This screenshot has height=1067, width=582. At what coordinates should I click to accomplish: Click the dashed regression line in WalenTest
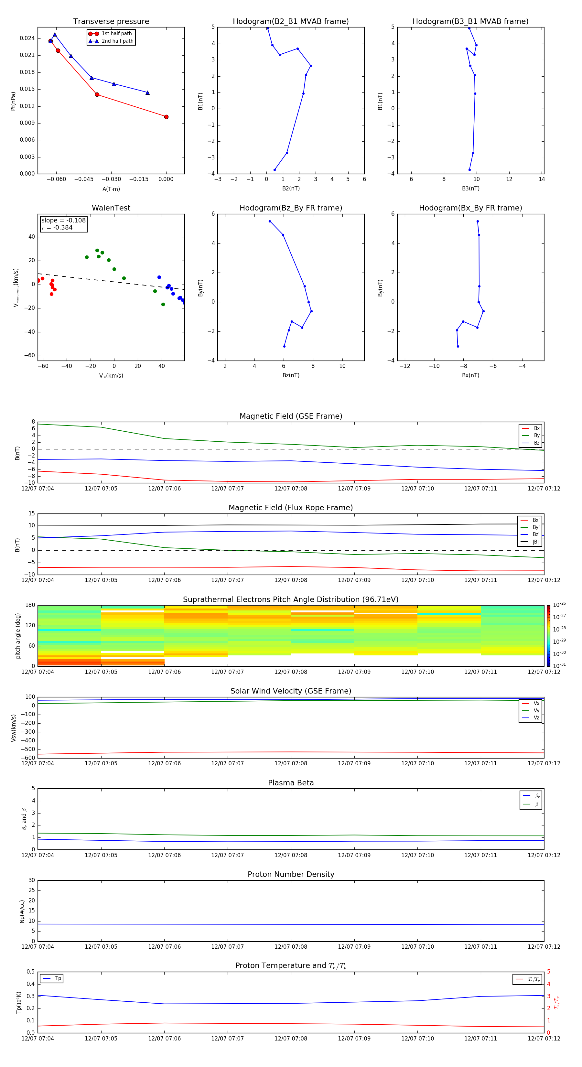point(111,281)
